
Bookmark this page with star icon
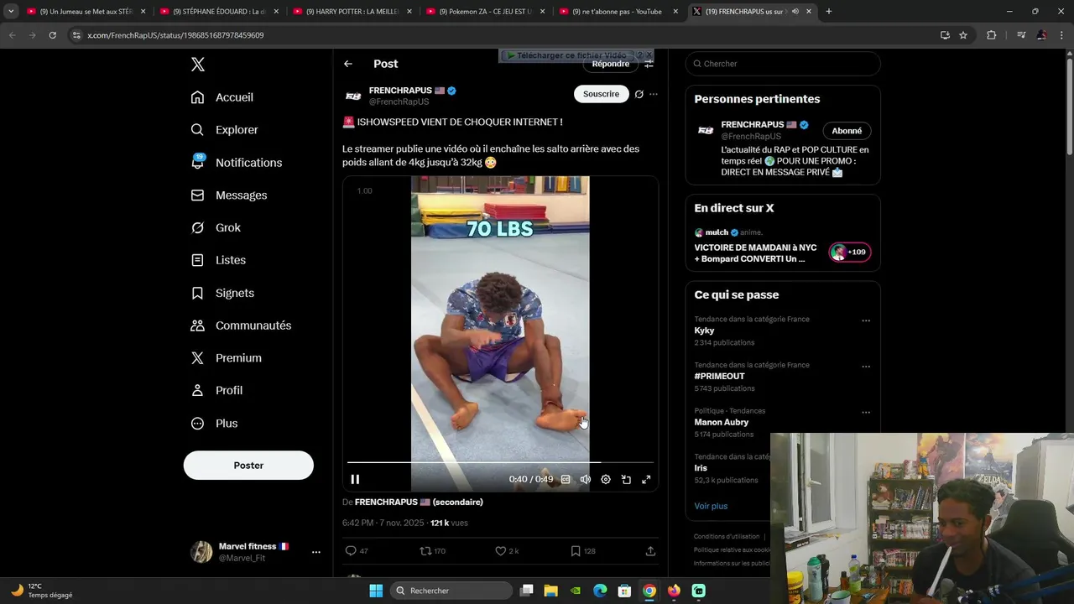(963, 35)
